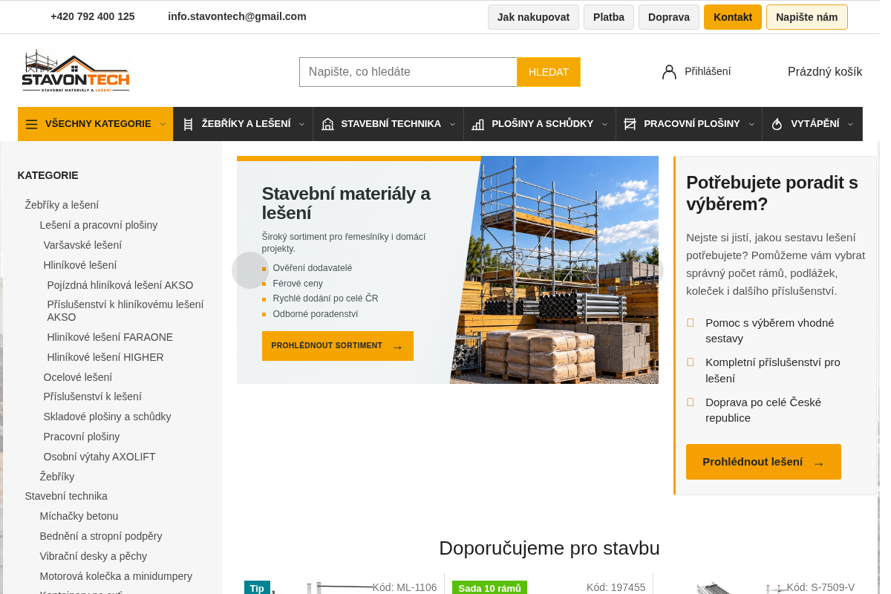891x594 pixels.
Task: Click the Doporučujeme pro stavbu heading
Action: pyautogui.click(x=549, y=548)
